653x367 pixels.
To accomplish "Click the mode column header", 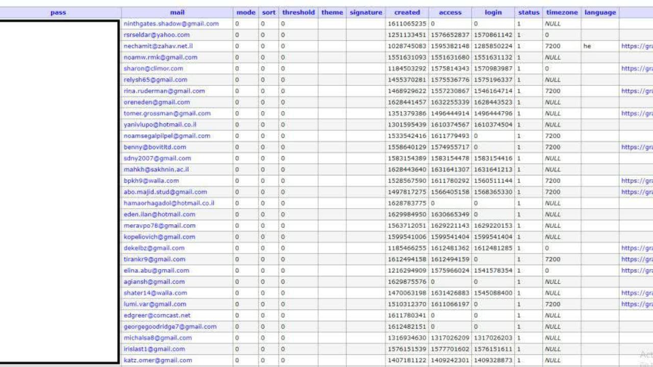I will pyautogui.click(x=246, y=12).
